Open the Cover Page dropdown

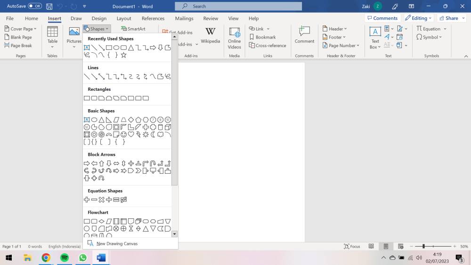pyautogui.click(x=20, y=29)
